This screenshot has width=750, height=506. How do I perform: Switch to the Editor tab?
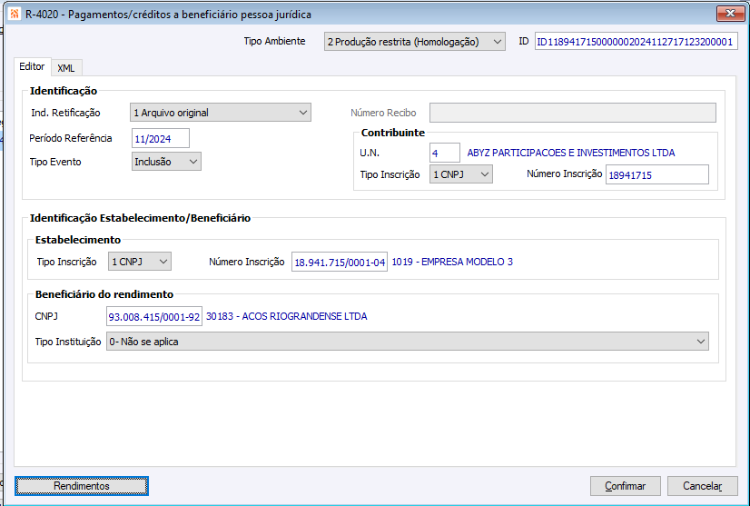coord(32,66)
